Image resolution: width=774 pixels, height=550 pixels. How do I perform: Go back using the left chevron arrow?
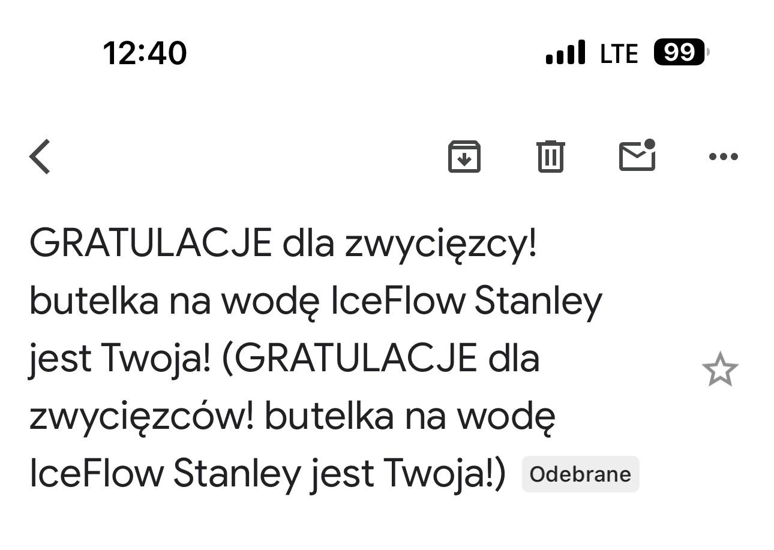40,157
